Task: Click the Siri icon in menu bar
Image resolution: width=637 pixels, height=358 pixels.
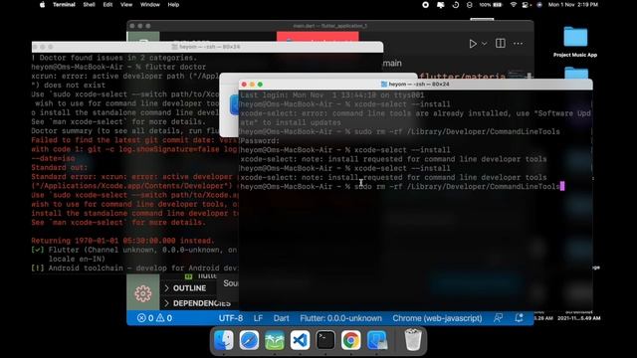Action: point(539,5)
